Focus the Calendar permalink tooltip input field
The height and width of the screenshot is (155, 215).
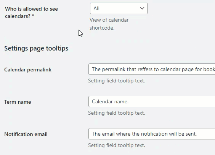(x=152, y=69)
